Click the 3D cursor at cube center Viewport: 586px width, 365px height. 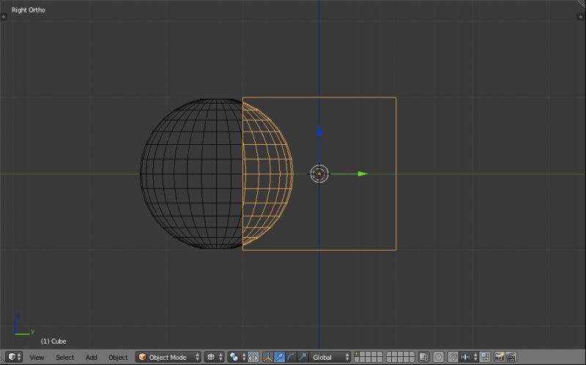click(319, 174)
